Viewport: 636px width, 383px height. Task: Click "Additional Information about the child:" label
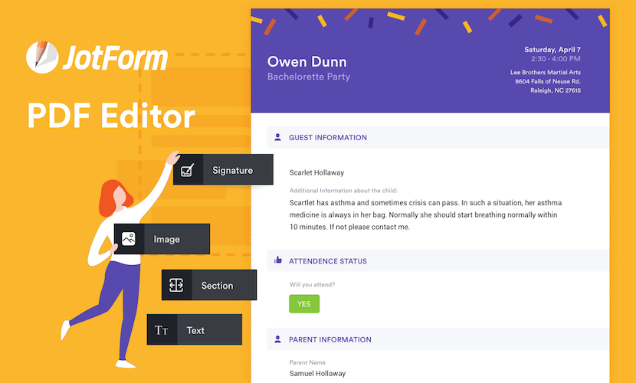tap(343, 191)
